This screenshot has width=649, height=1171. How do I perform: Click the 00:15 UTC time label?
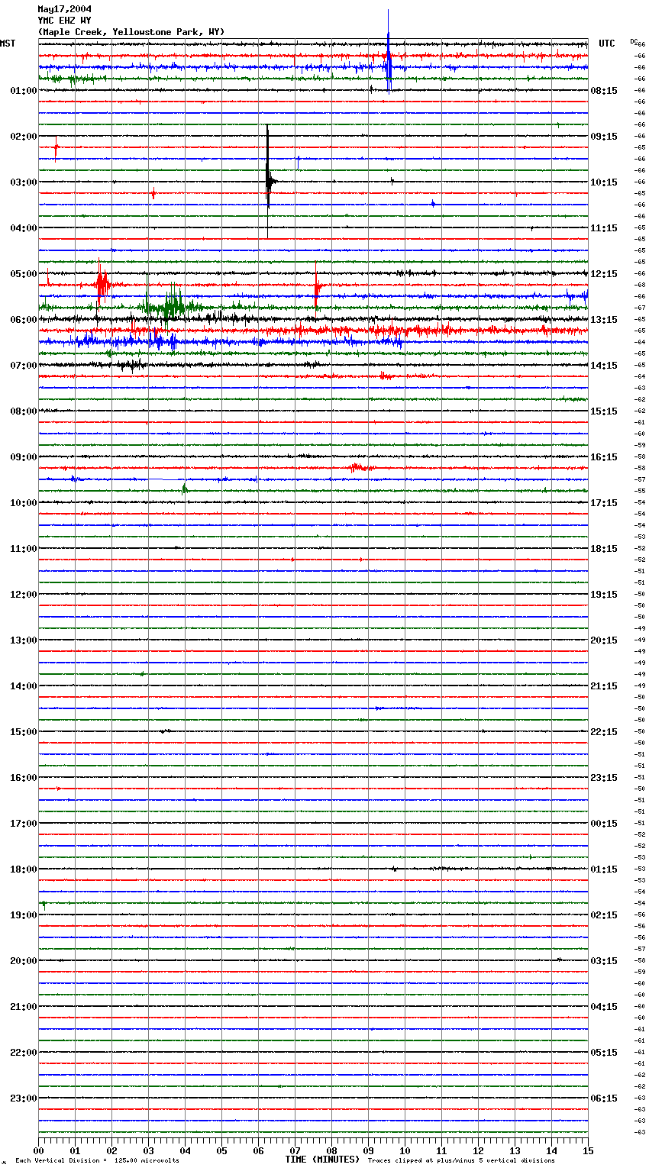pyautogui.click(x=604, y=824)
